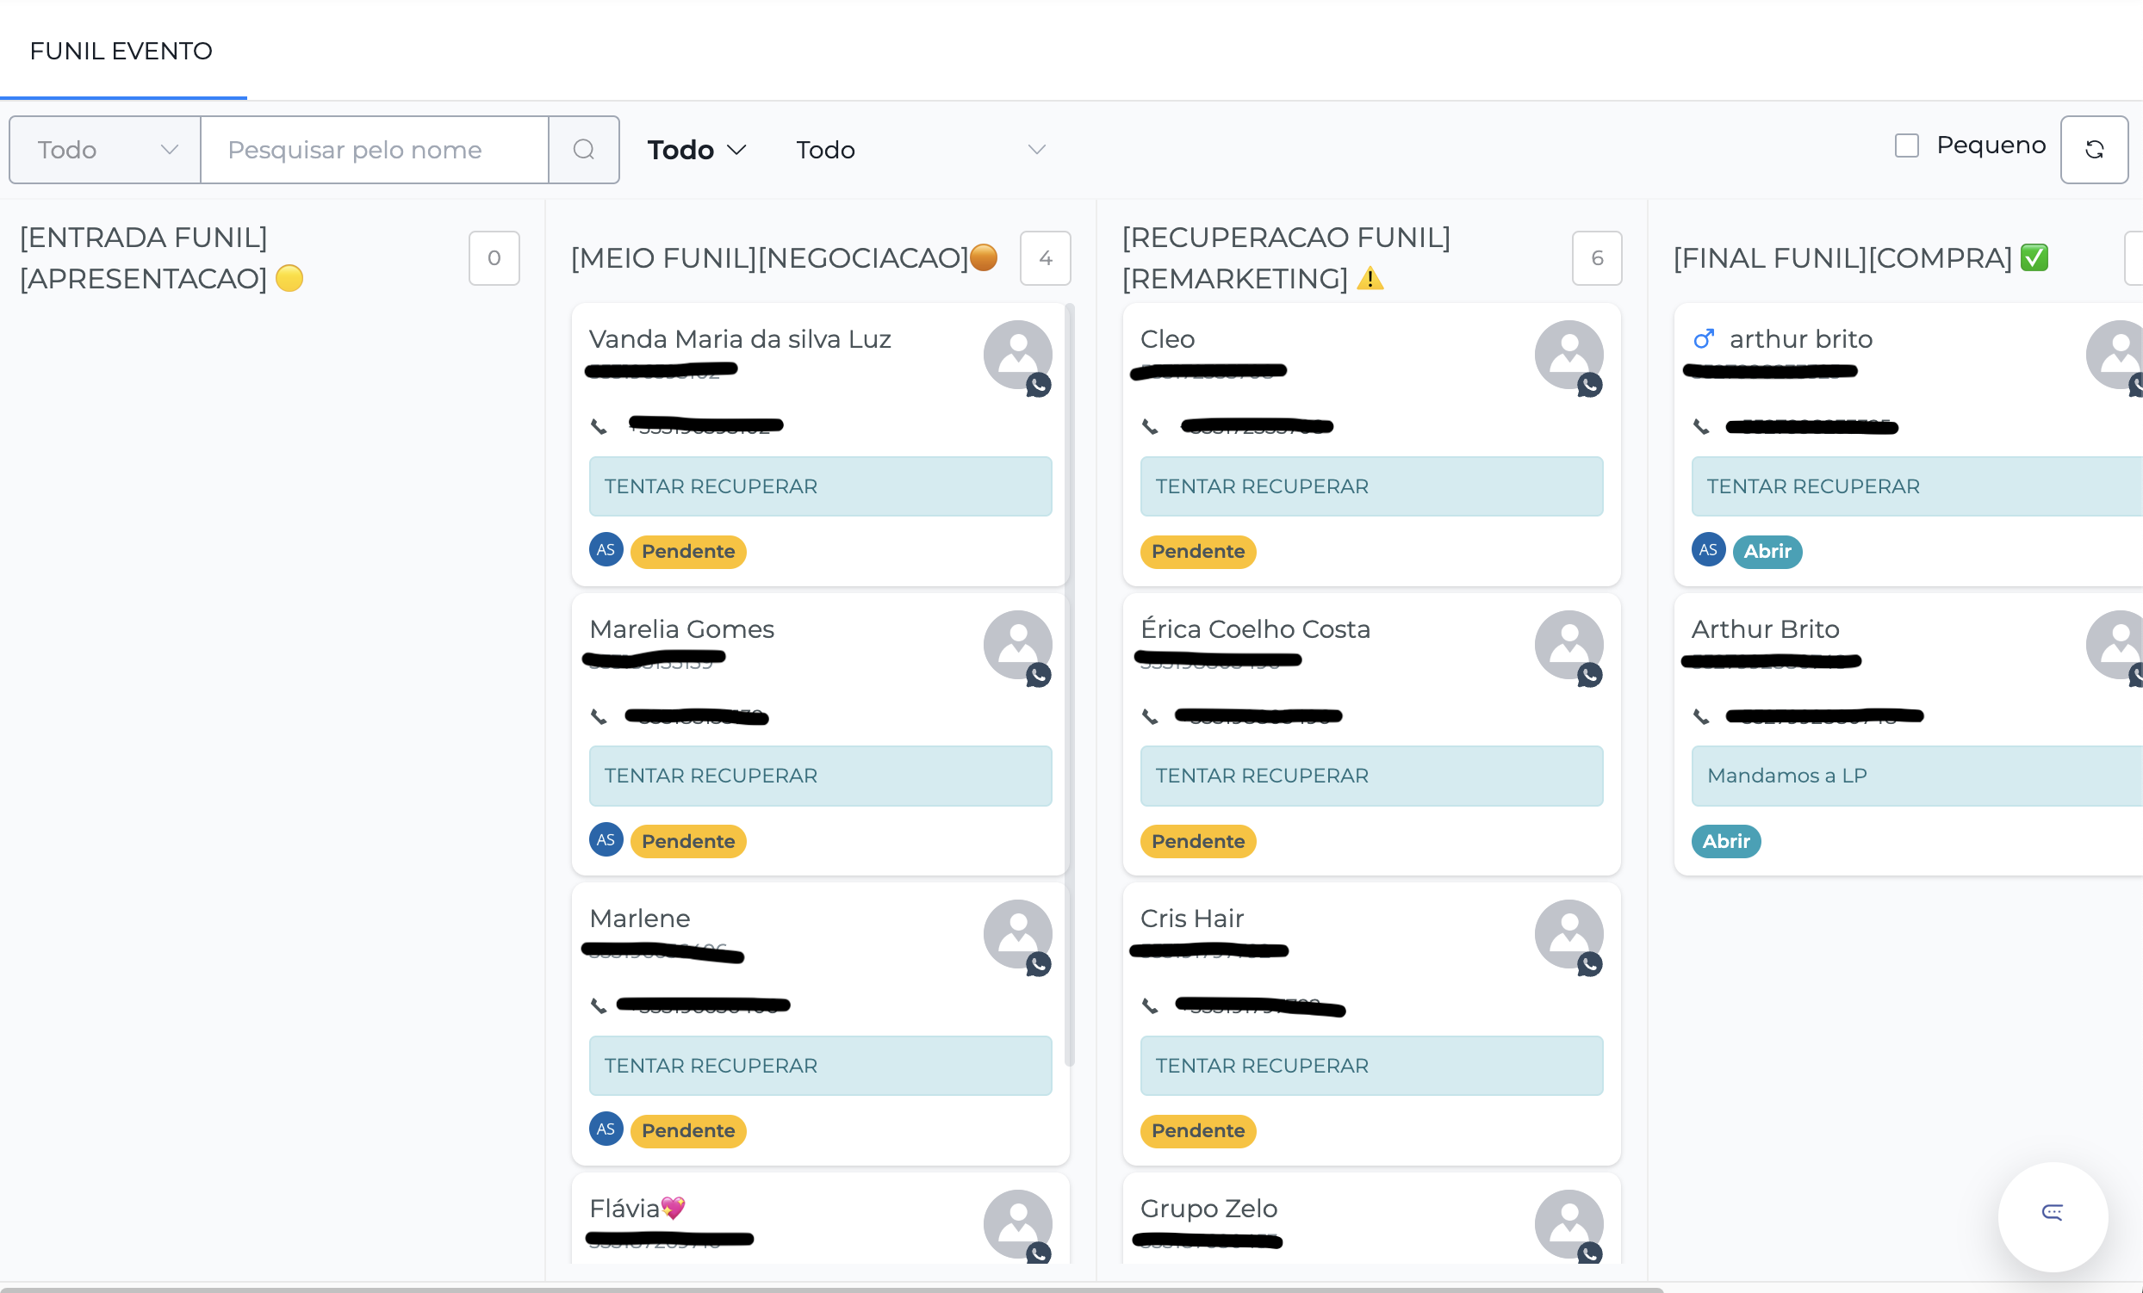The height and width of the screenshot is (1293, 2143).
Task: Click count badge 6 on REMARKETING column
Action: pos(1596,258)
